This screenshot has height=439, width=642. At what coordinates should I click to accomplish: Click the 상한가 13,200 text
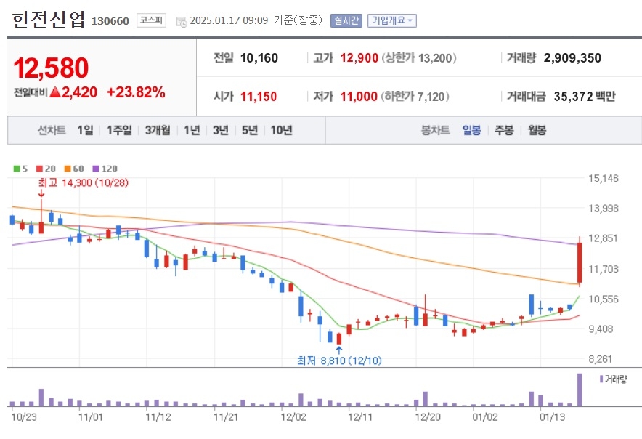[x=419, y=58]
